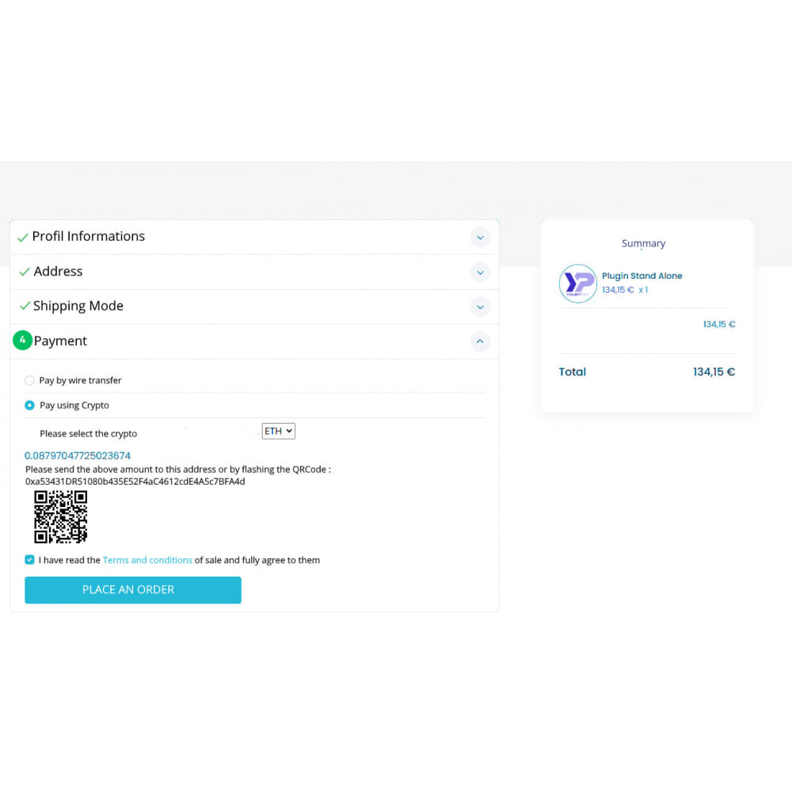Screen dimensions: 792x792
Task: Open the Summary panel heading
Action: tap(643, 243)
